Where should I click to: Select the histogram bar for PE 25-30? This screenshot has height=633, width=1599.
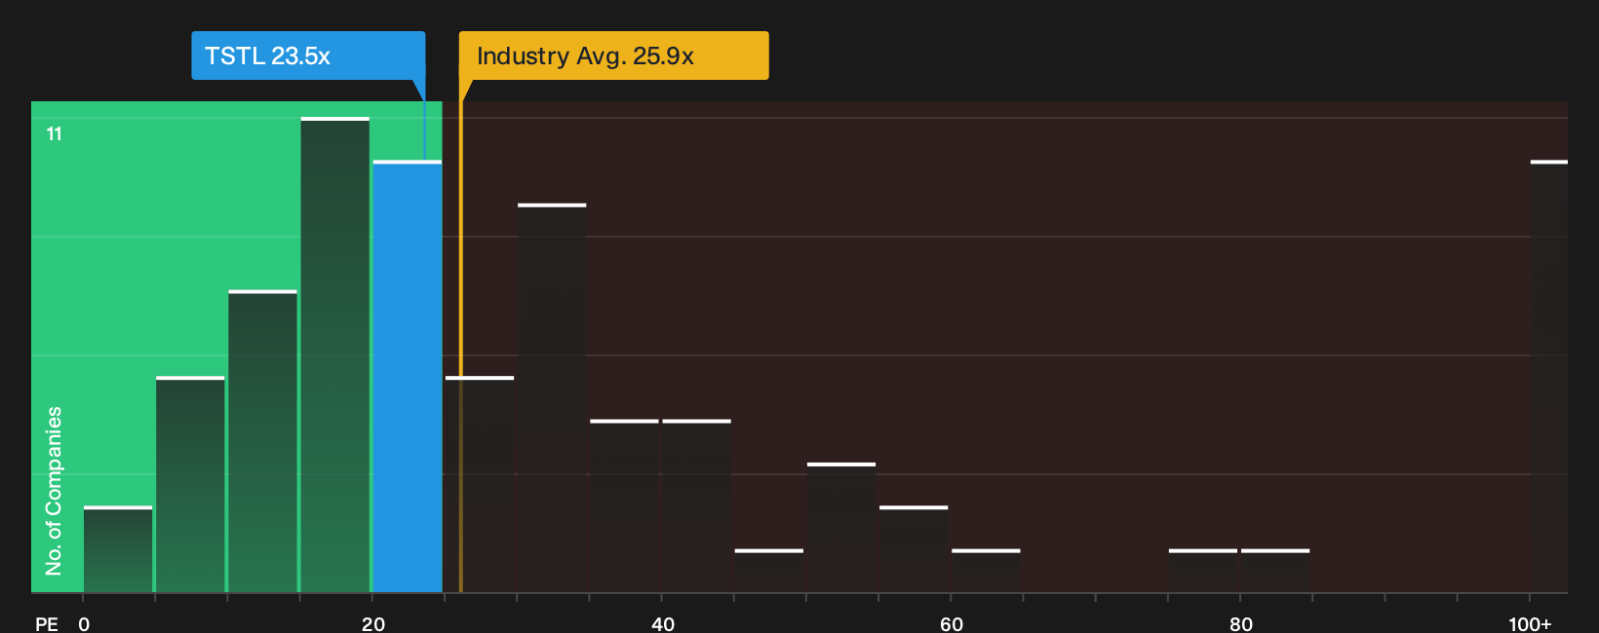tap(480, 484)
